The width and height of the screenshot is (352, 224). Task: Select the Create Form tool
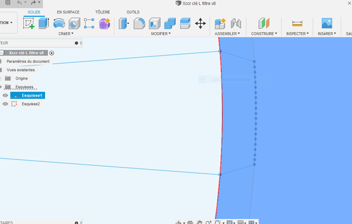[x=105, y=23]
